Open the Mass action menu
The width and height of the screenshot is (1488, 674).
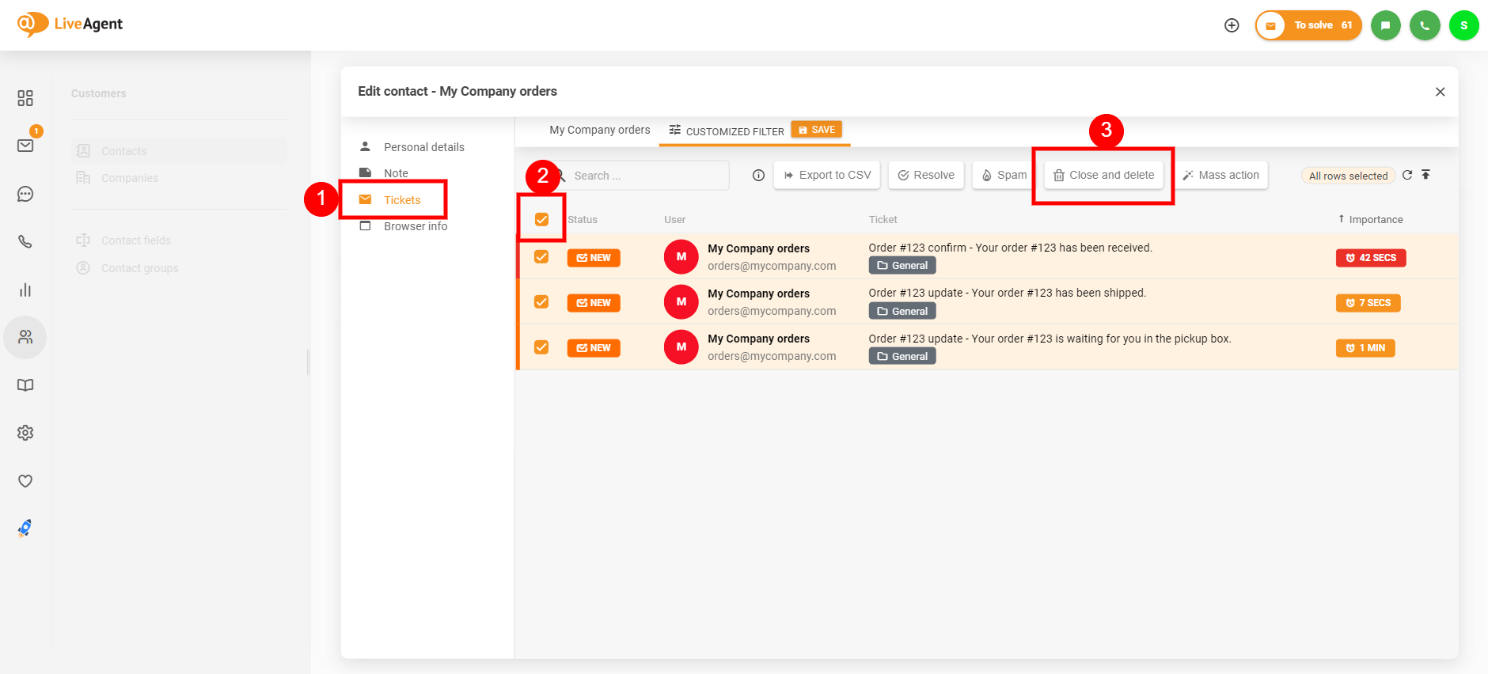click(1220, 176)
